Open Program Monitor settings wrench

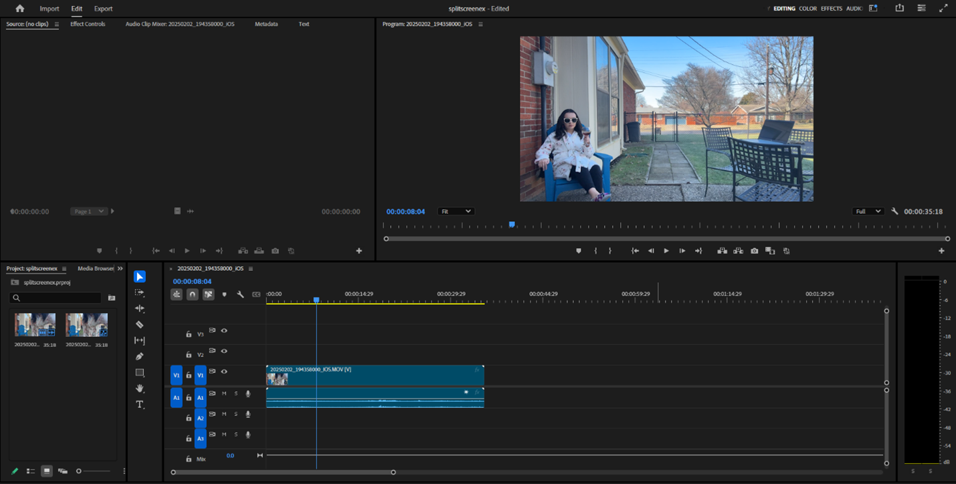pos(894,211)
